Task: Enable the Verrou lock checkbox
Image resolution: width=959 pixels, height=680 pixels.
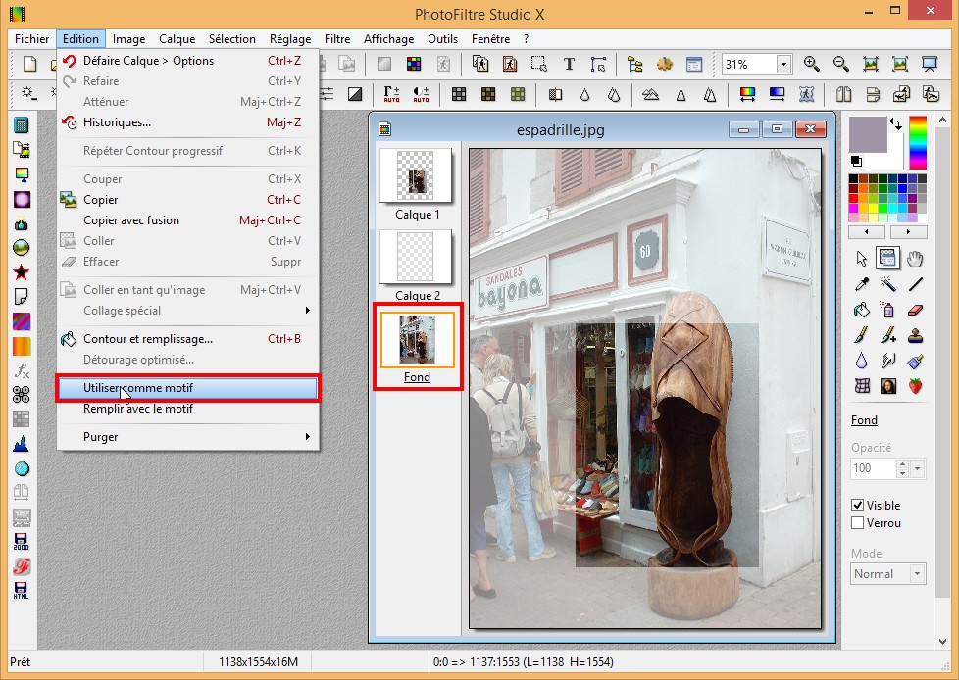Action: (858, 523)
